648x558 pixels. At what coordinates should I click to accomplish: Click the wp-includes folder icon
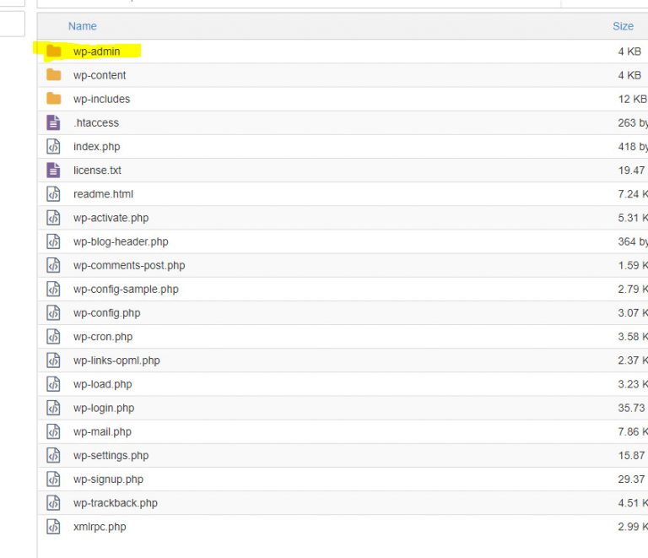click(x=54, y=99)
